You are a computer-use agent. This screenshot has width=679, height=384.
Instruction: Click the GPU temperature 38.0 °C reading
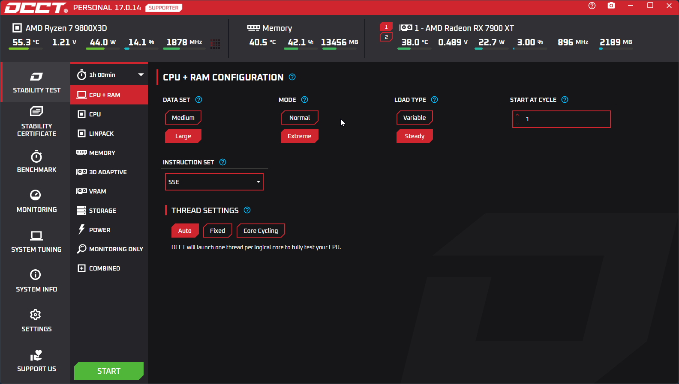click(x=415, y=42)
